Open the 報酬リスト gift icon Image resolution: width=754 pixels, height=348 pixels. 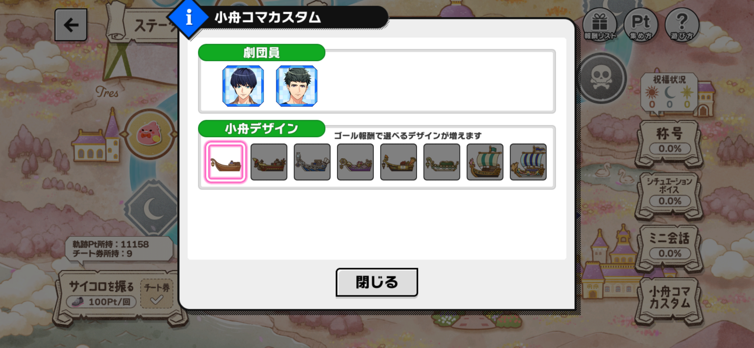tap(600, 25)
